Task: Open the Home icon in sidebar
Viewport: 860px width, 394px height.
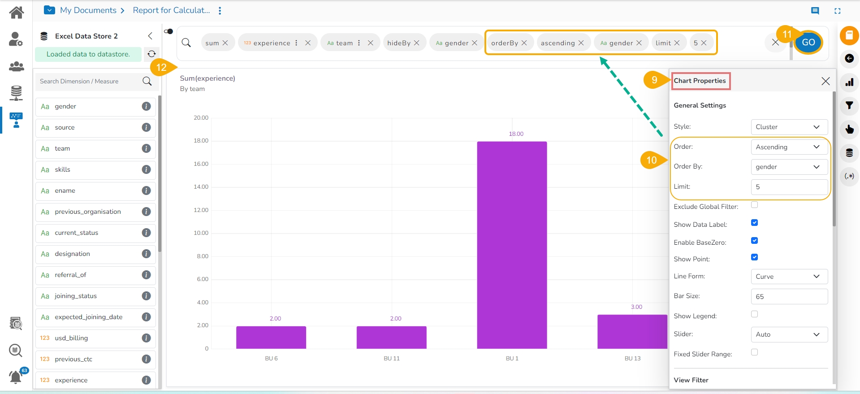Action: (x=16, y=12)
